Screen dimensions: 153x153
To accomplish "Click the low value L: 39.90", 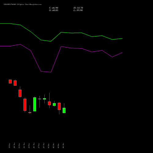I will pyautogui.click(x=78, y=10).
